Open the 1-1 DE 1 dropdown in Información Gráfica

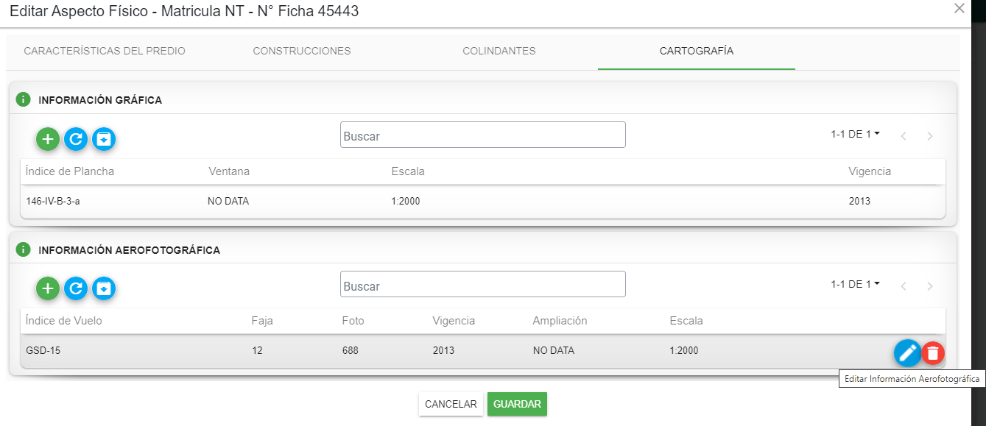click(856, 134)
